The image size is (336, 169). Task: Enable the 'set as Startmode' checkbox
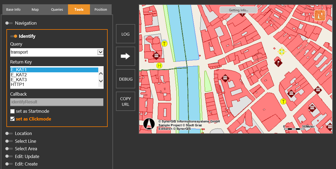point(12,111)
